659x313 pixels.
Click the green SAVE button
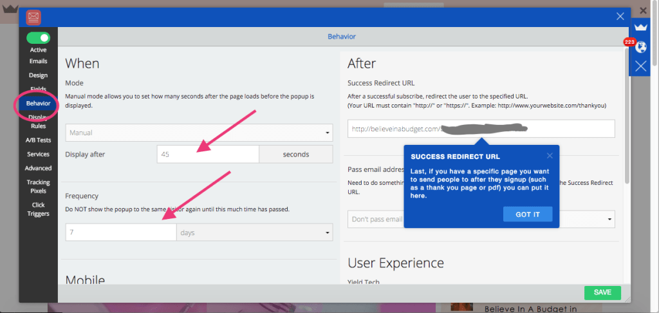click(602, 292)
